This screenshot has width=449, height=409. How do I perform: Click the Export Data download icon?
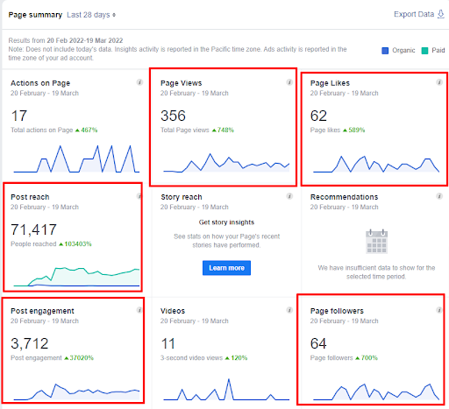tap(441, 14)
